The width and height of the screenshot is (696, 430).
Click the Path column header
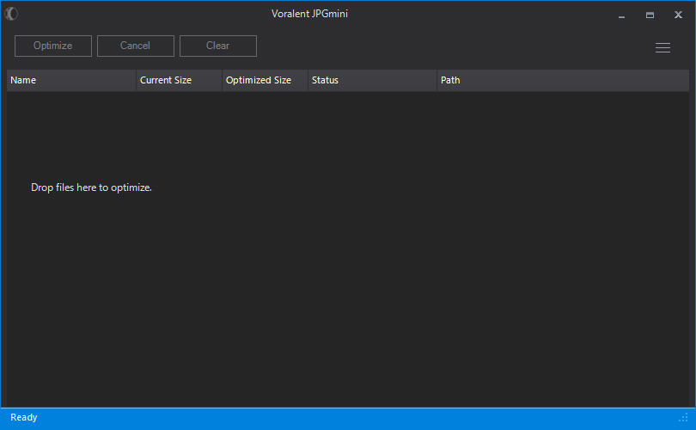click(x=564, y=80)
